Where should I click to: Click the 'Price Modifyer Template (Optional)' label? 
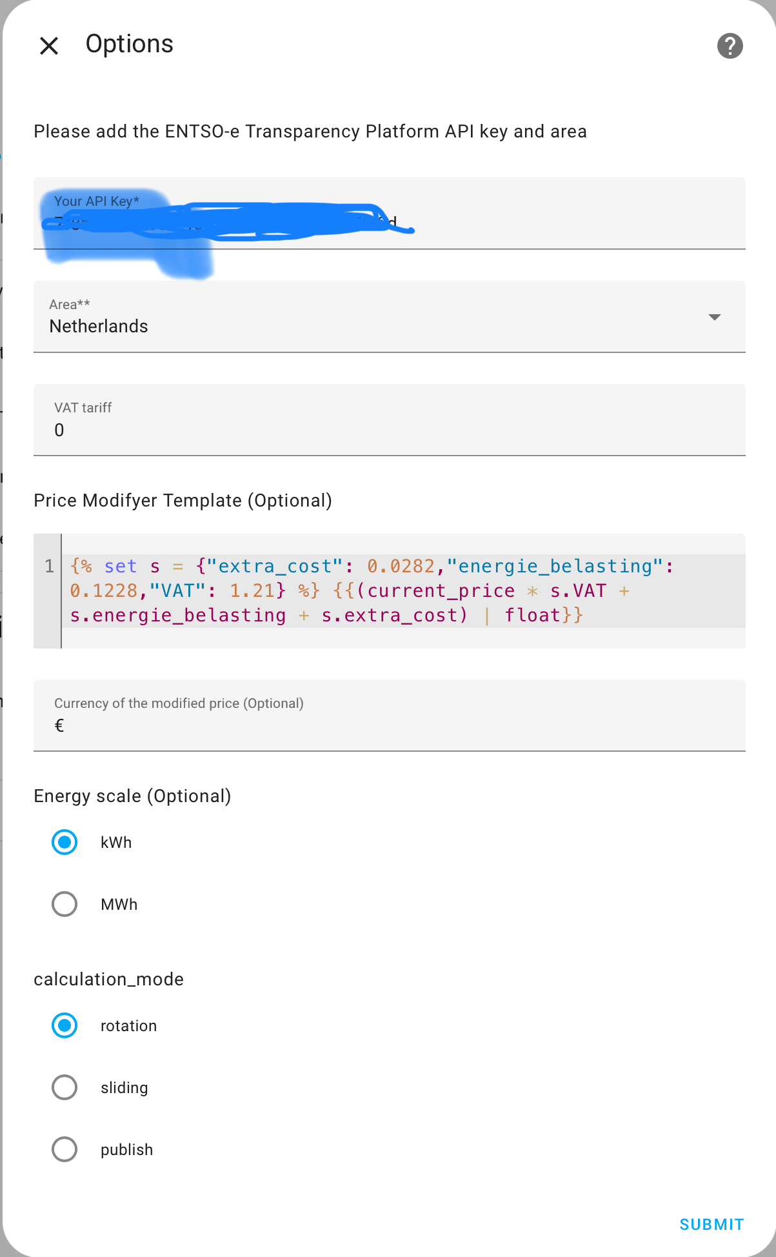click(x=183, y=501)
